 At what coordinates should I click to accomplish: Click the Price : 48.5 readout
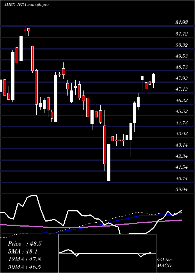pyautogui.click(x=25, y=244)
